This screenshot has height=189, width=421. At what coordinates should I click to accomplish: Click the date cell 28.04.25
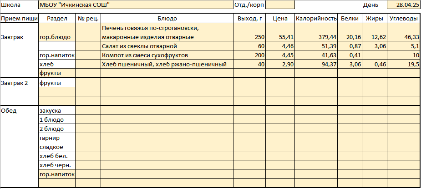coord(404,5)
